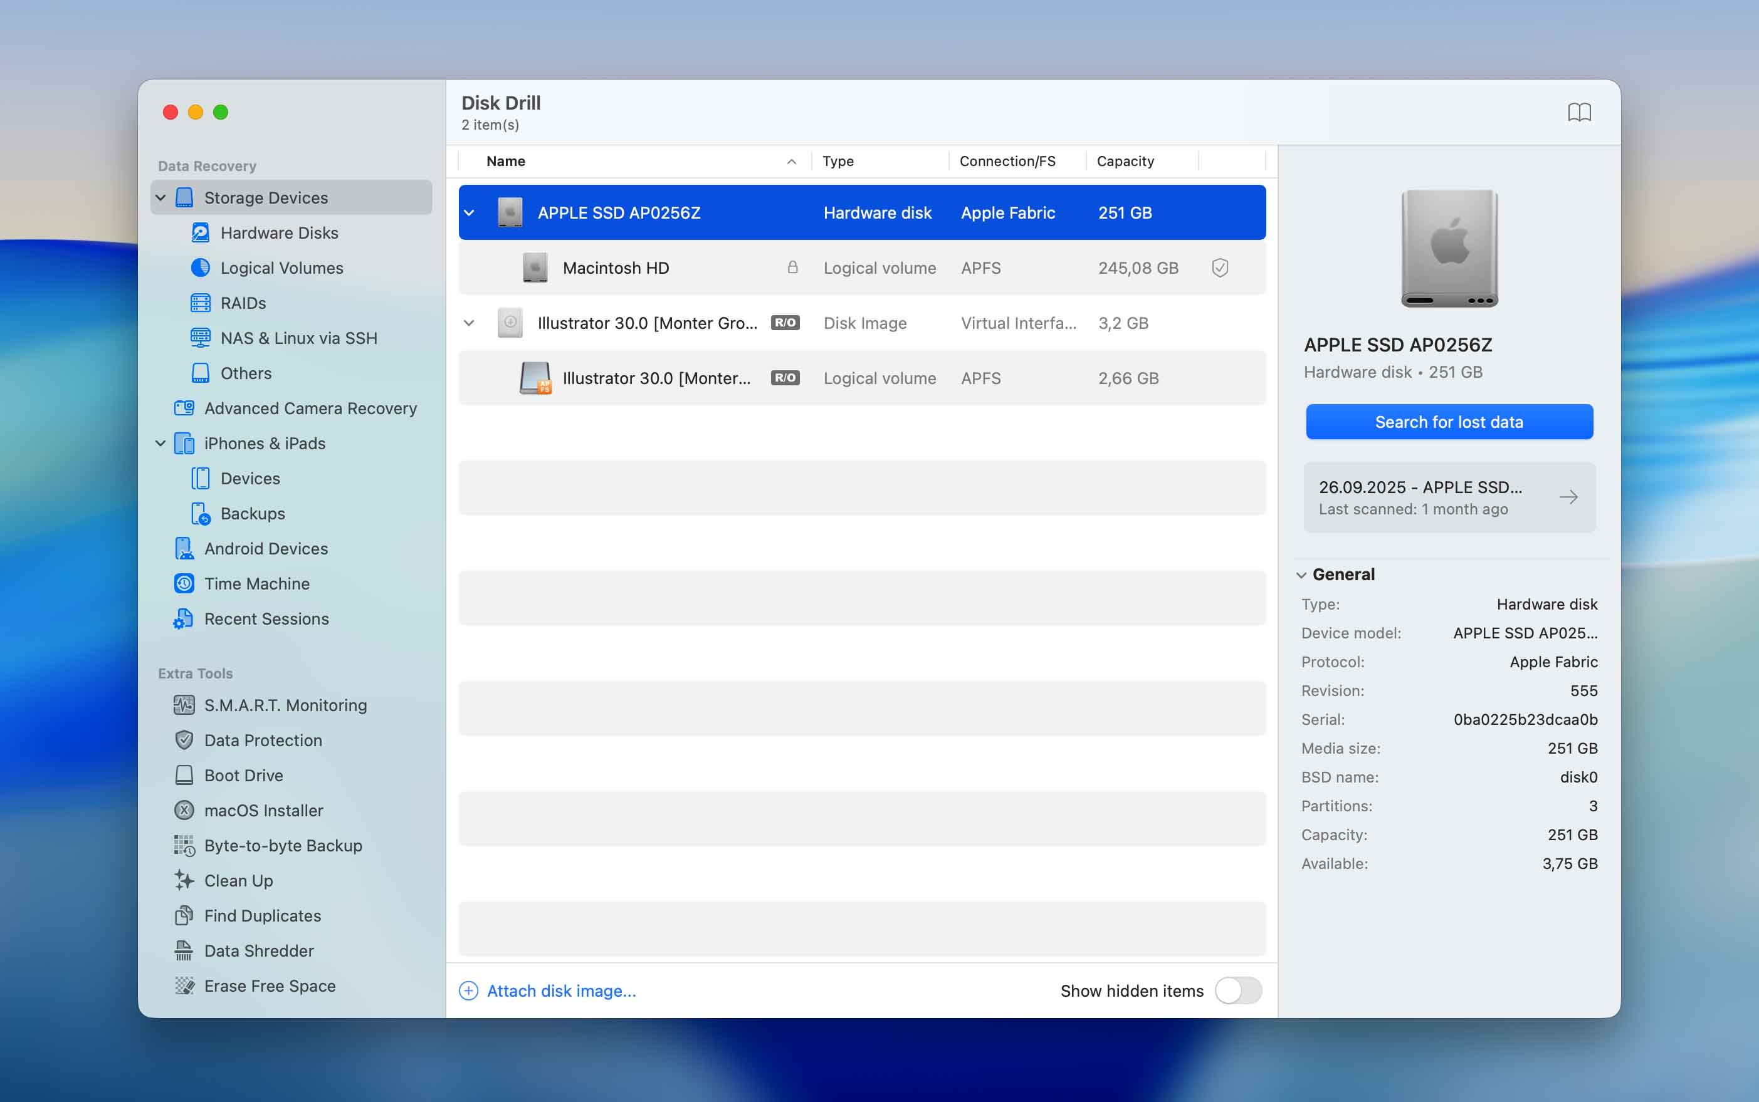Open the help book icon
Viewport: 1759px width, 1102px height.
[1579, 112]
